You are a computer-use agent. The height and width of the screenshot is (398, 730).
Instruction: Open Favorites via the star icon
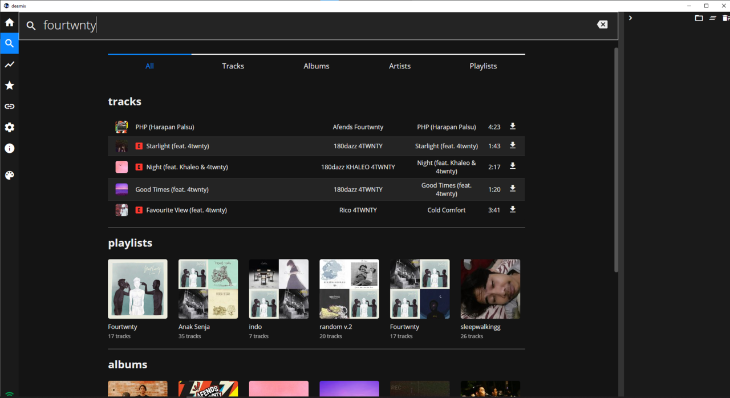pos(9,85)
